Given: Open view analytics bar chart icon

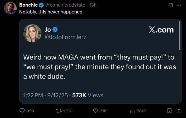Looking at the screenshot, I should tap(132, 111).
